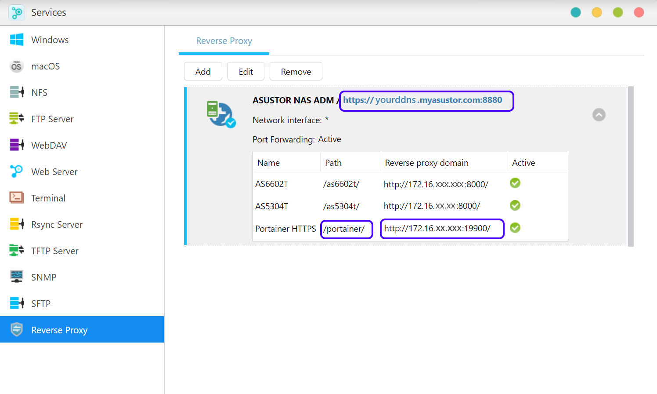Click the yellow window control dot

click(x=597, y=12)
